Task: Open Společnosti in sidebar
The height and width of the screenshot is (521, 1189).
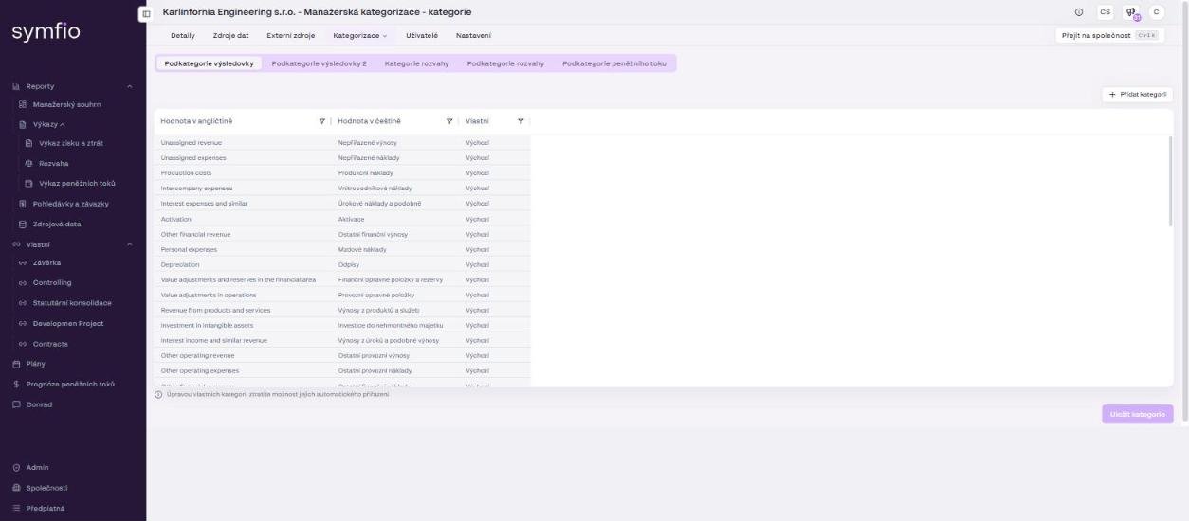Action: coord(46,488)
